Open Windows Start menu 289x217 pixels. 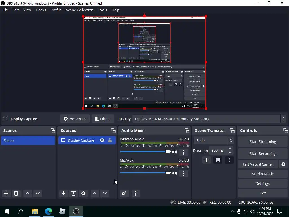tap(7, 211)
